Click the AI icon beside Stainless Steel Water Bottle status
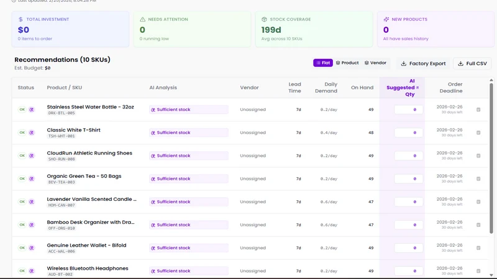The image size is (497, 279). coord(32,110)
